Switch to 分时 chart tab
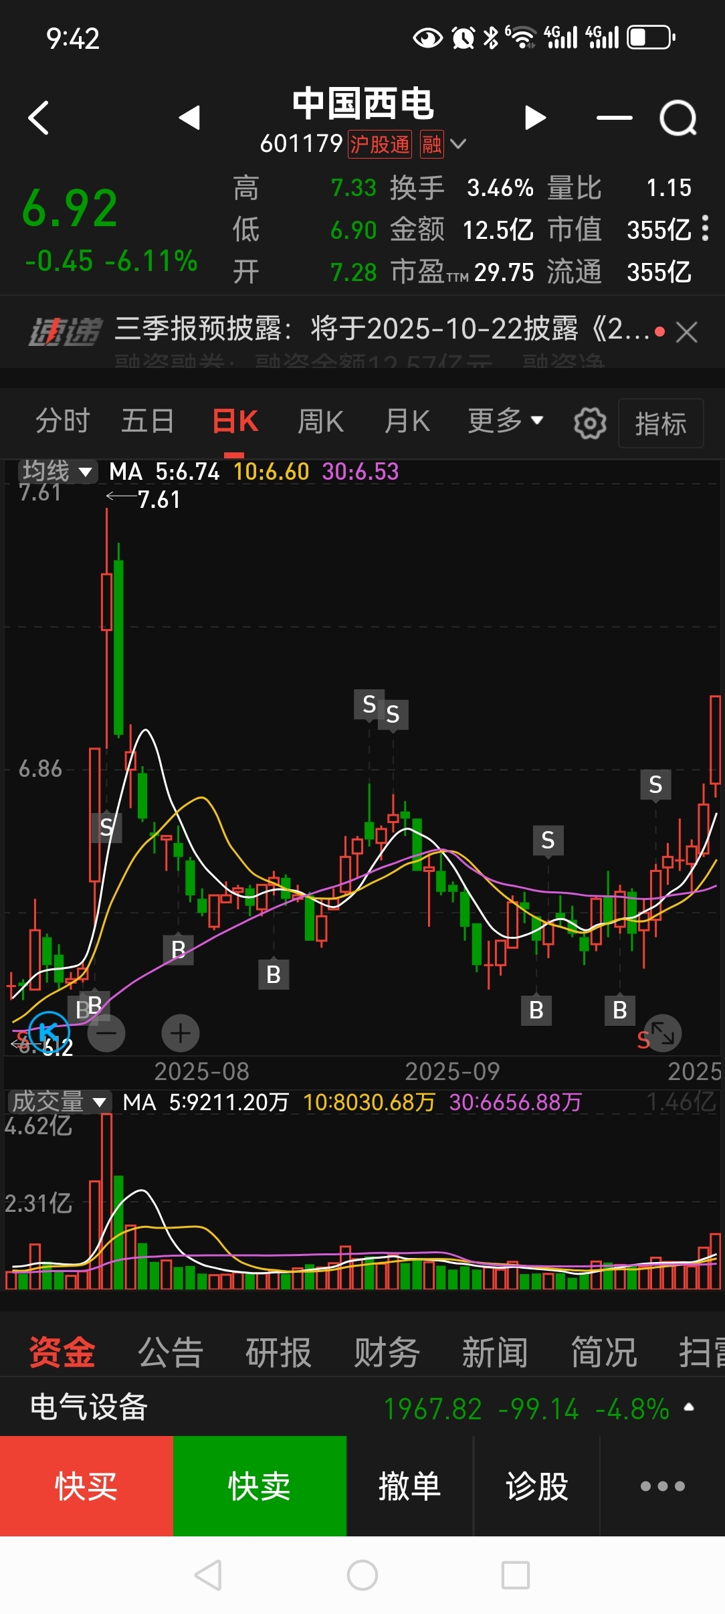Image resolution: width=725 pixels, height=1614 pixels. tap(62, 421)
